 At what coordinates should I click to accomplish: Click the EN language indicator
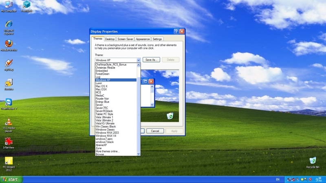(x=278, y=179)
